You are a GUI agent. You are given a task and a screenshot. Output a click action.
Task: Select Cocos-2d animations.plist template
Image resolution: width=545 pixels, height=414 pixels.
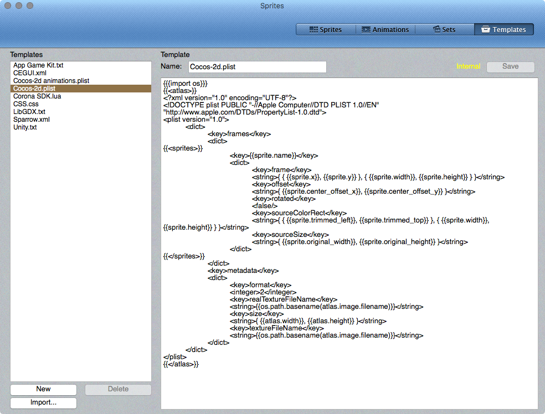point(81,81)
